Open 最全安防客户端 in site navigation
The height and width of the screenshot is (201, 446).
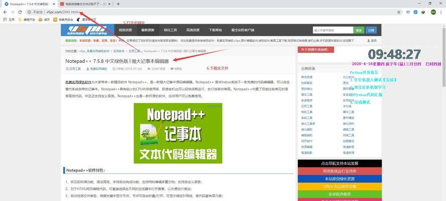coord(243,30)
